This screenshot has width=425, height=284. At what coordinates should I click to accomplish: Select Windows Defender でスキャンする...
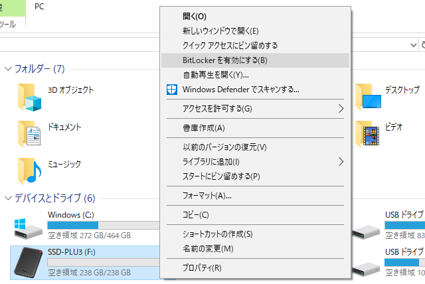tap(255, 90)
